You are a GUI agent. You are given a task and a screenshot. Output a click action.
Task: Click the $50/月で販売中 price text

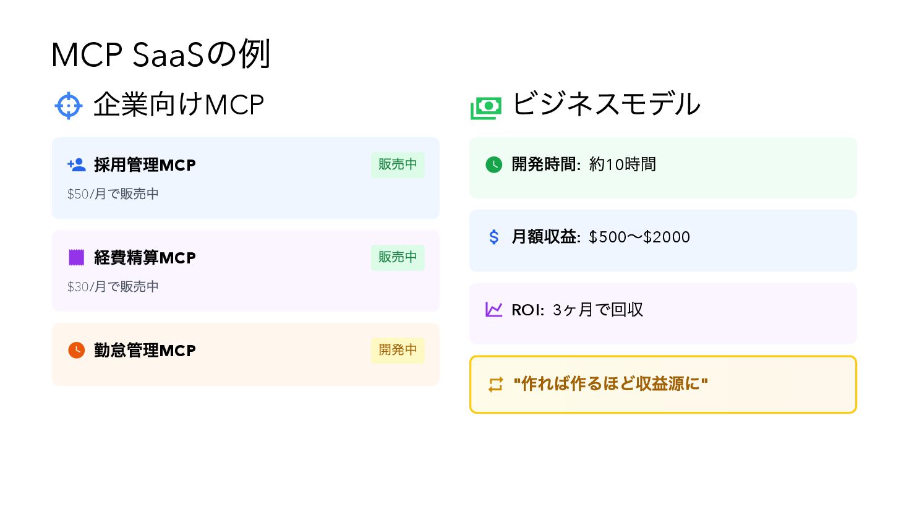[113, 194]
